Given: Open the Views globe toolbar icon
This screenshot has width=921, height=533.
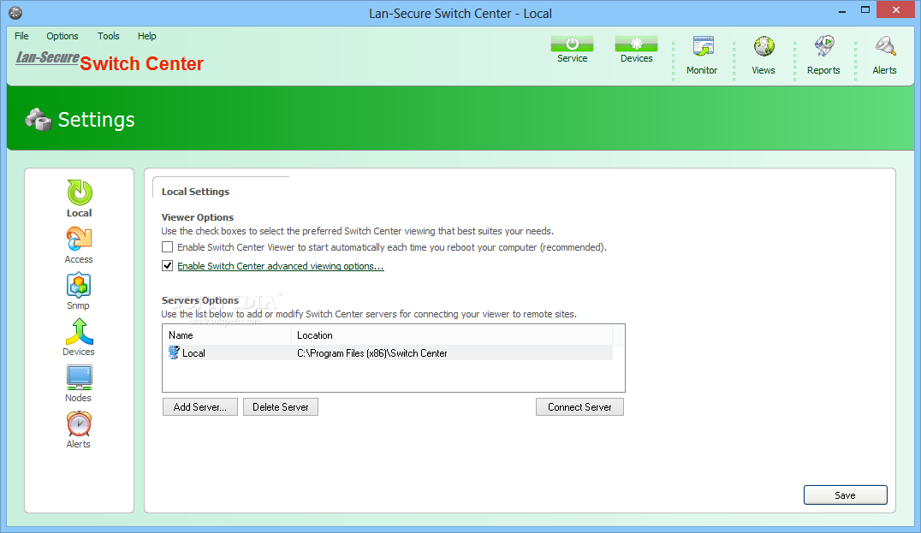Looking at the screenshot, I should 764,47.
